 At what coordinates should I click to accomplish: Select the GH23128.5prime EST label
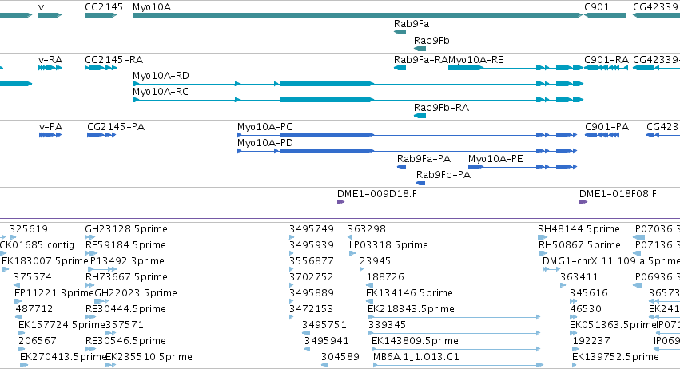pos(126,229)
